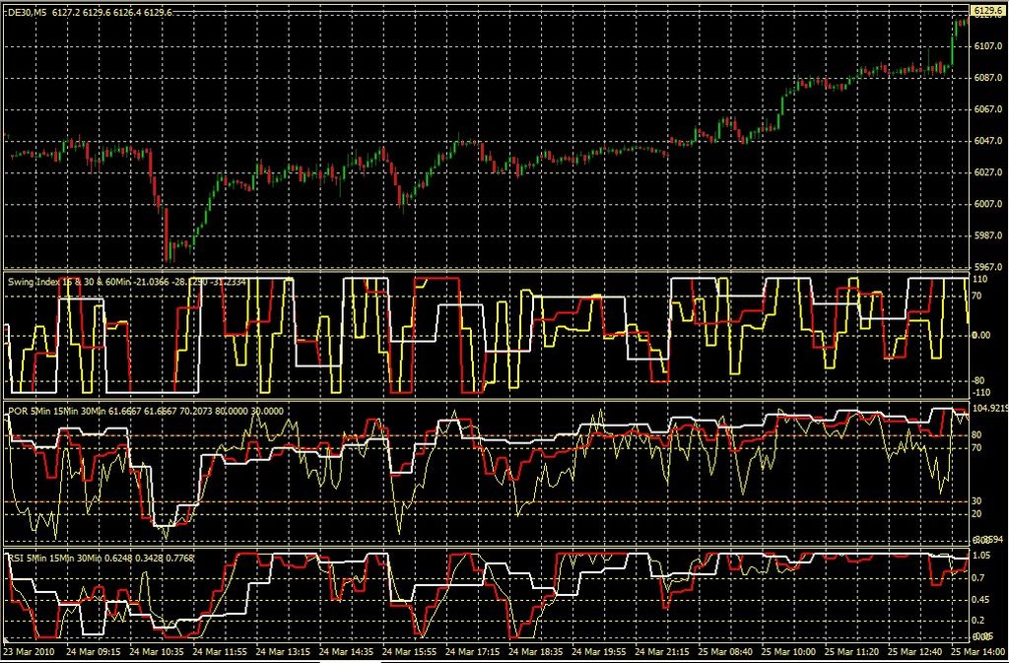Click the 6047.0 price axis label
Viewport: 1009px width, 663px height.
(x=989, y=141)
